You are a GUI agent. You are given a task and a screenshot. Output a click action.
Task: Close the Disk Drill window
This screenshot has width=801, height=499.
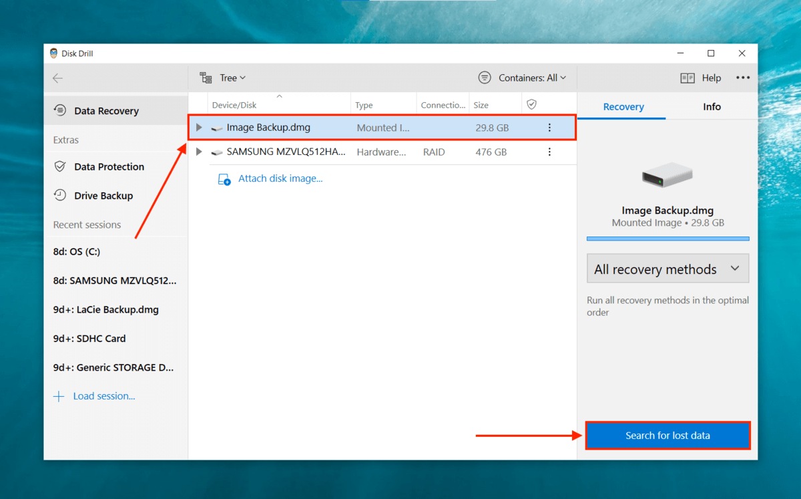pos(742,53)
